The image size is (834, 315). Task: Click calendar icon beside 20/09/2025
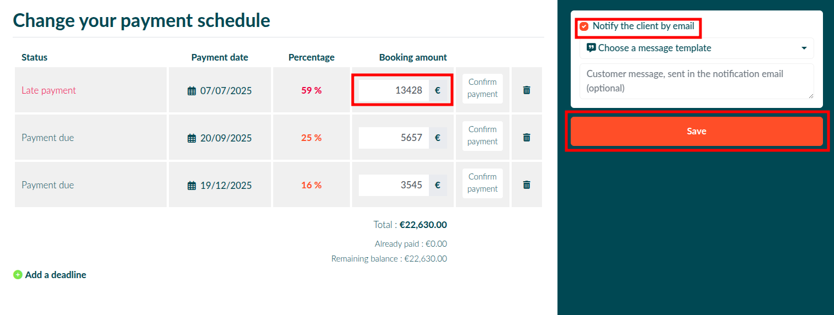click(192, 138)
